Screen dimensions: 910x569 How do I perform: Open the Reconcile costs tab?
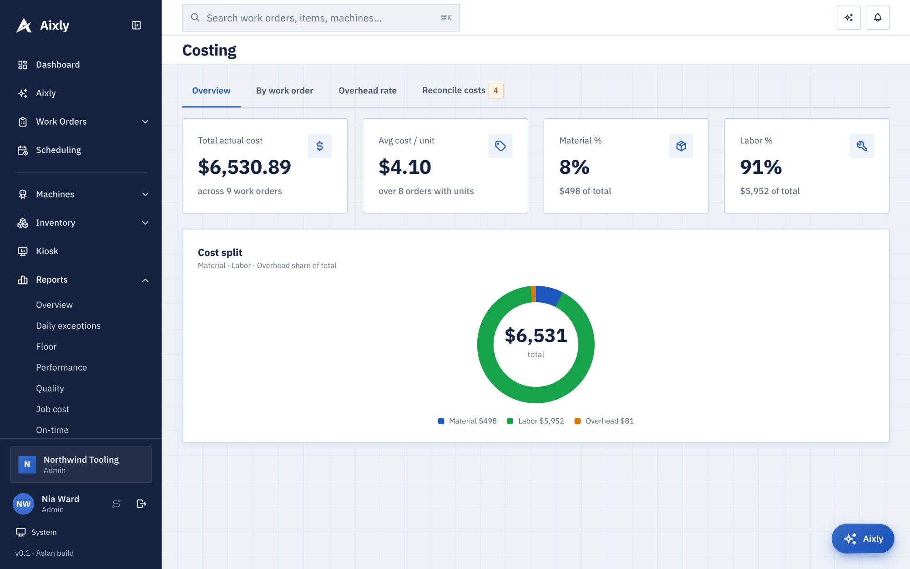tap(462, 91)
